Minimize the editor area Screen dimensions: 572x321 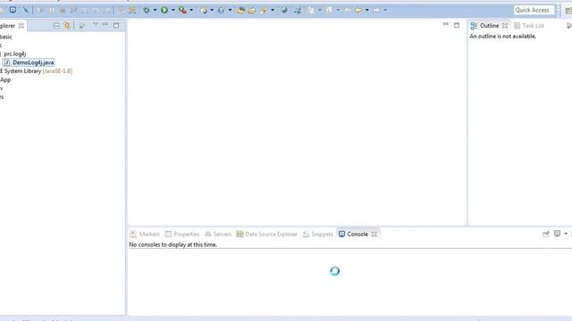446,25
